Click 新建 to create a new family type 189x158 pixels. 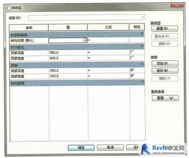pyautogui.click(x=164, y=29)
